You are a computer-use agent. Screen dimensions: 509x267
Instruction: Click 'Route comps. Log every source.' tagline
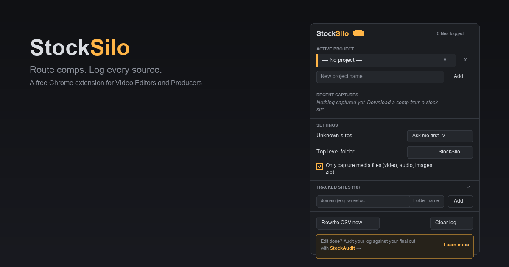[x=96, y=70]
